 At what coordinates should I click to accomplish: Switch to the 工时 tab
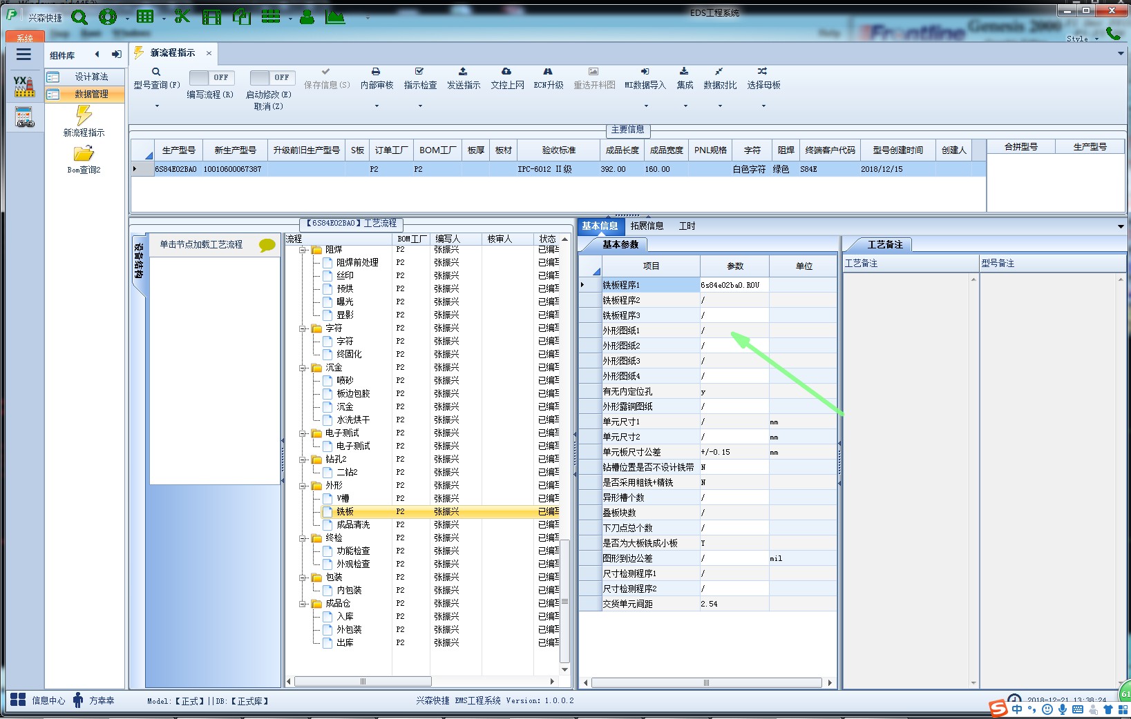click(x=687, y=226)
